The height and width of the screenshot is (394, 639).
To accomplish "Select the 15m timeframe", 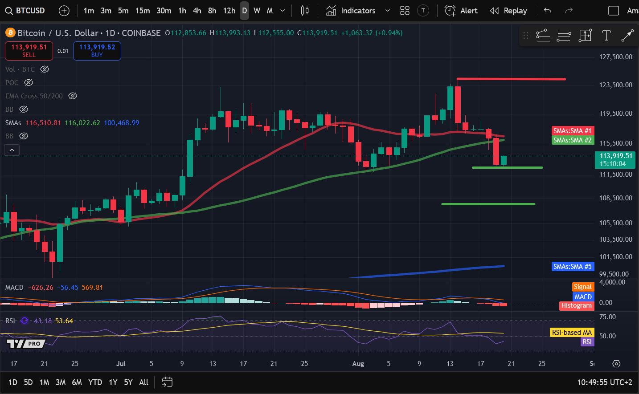I will pyautogui.click(x=143, y=11).
